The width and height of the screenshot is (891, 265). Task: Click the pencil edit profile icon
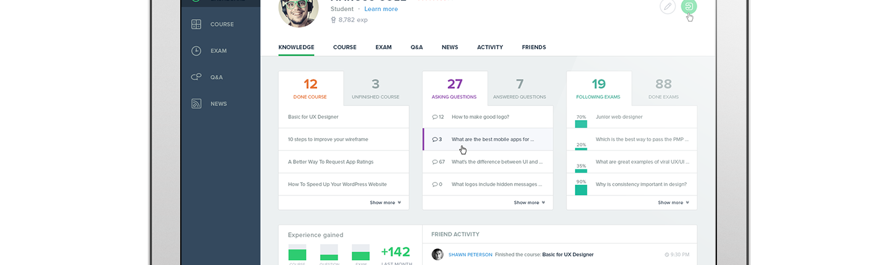point(667,7)
